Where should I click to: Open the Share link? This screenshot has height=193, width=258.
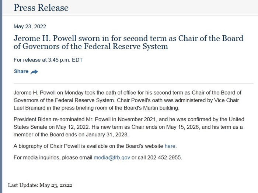[21, 71]
